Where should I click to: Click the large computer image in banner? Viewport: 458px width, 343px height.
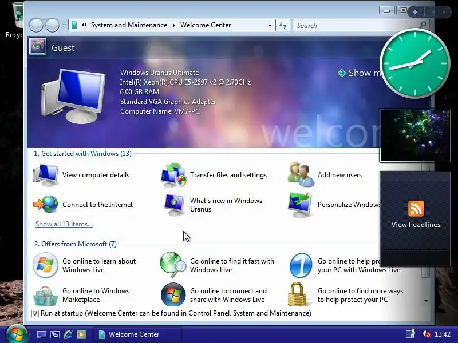(73, 96)
